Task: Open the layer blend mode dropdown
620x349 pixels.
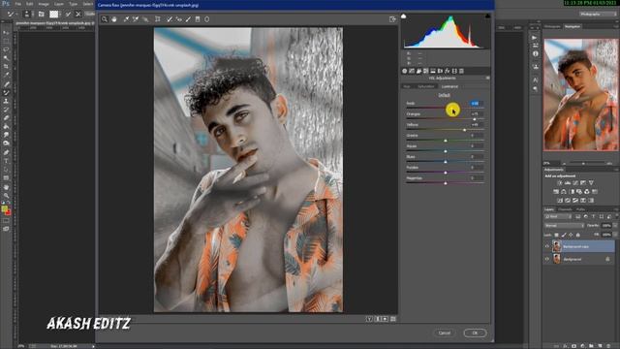Action: [564, 226]
